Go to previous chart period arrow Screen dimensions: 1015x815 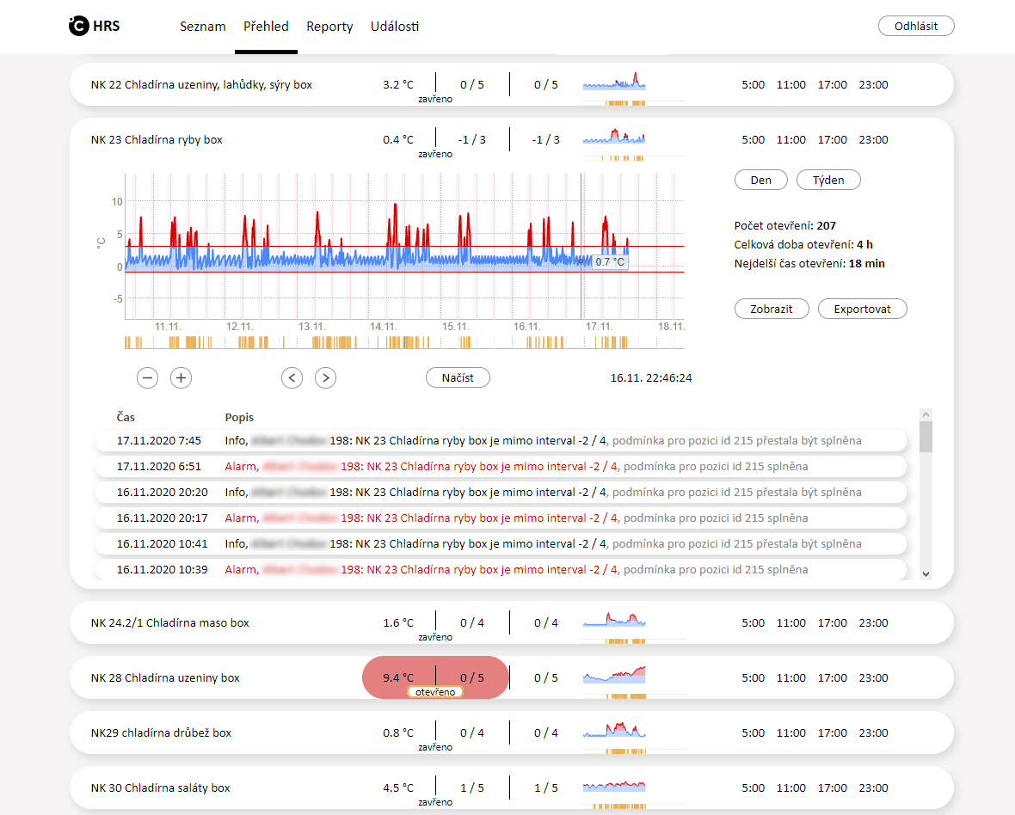point(292,377)
